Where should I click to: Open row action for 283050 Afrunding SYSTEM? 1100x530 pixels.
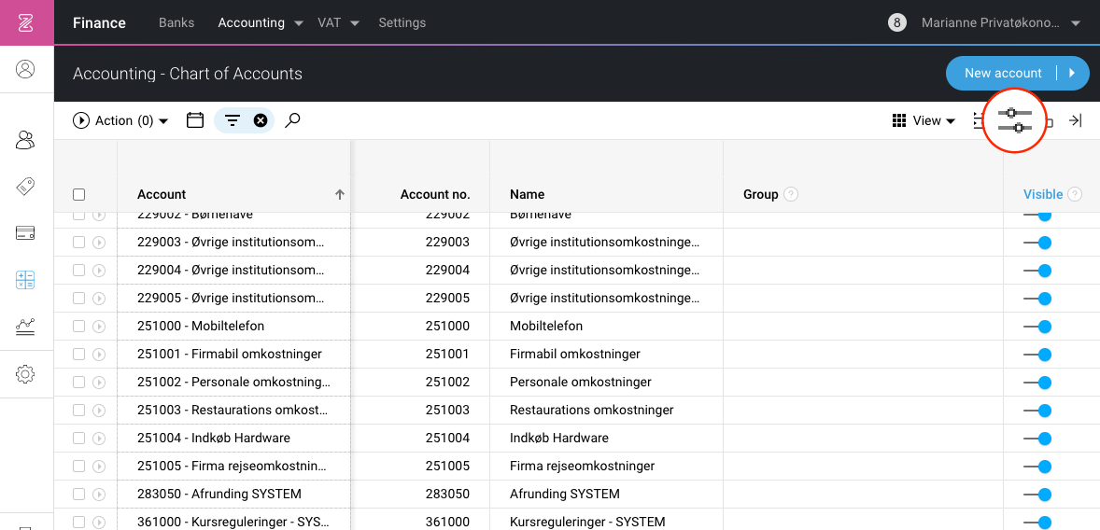(x=99, y=495)
